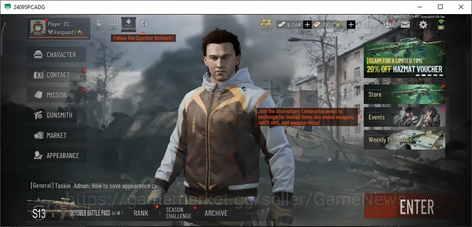Open the settings gear icon

click(x=423, y=25)
